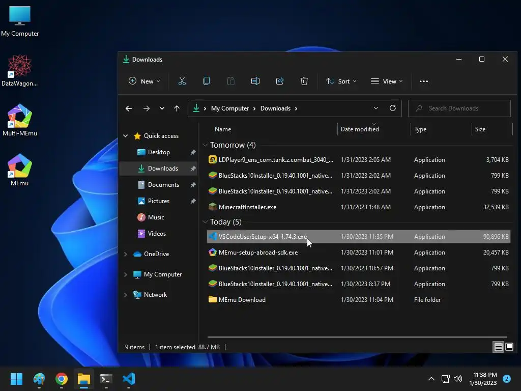521x391 pixels.
Task: Select MinecraftInstaller.exe file
Action: pos(359,207)
